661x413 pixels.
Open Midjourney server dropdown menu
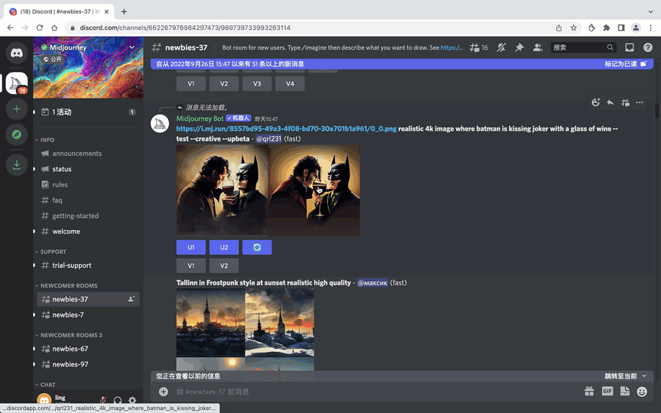tap(132, 47)
